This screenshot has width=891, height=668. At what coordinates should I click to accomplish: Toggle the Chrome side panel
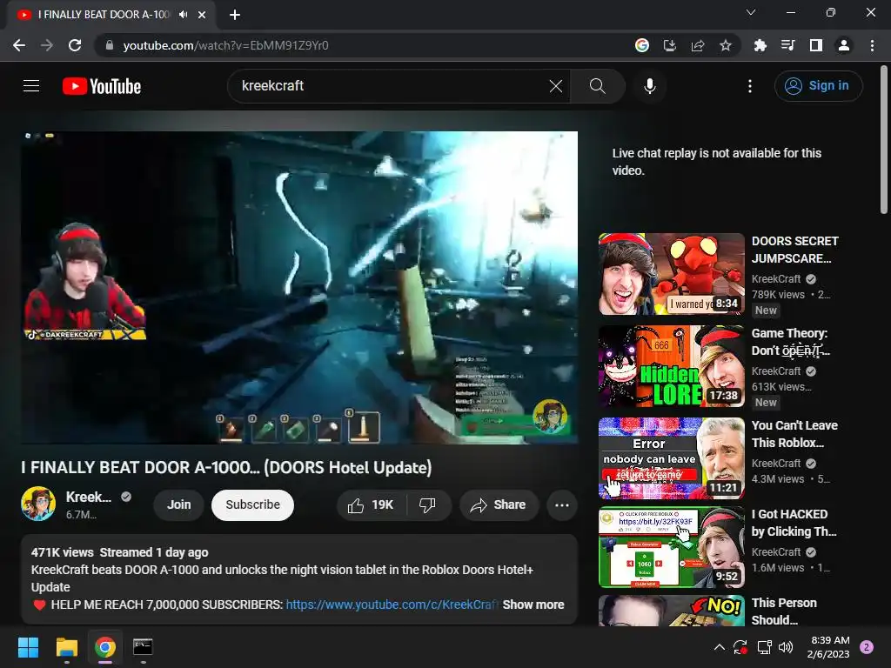coord(816,45)
